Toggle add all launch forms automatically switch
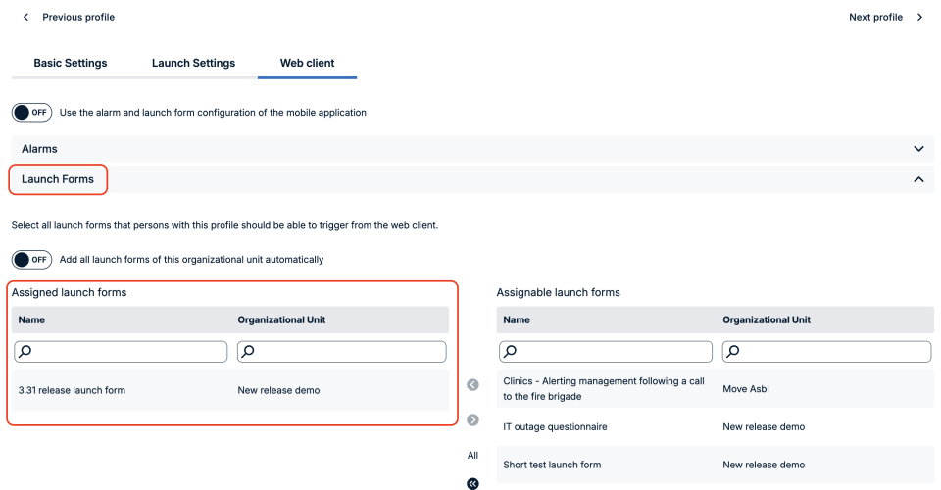 click(x=31, y=259)
